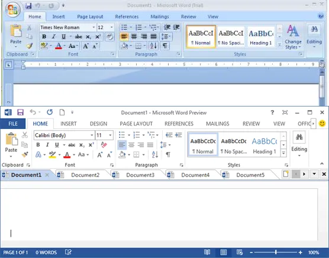Click Cut scissors icon in Word Preview Clipboard group
Screen dimensions: 329x258
pos(25,135)
